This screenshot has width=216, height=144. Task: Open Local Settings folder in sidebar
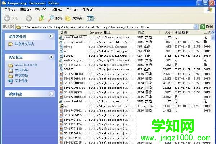26,65
